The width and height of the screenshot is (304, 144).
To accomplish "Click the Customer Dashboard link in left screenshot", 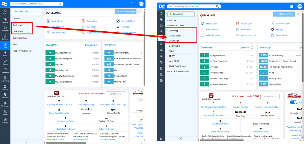I will click(x=90, y=45).
